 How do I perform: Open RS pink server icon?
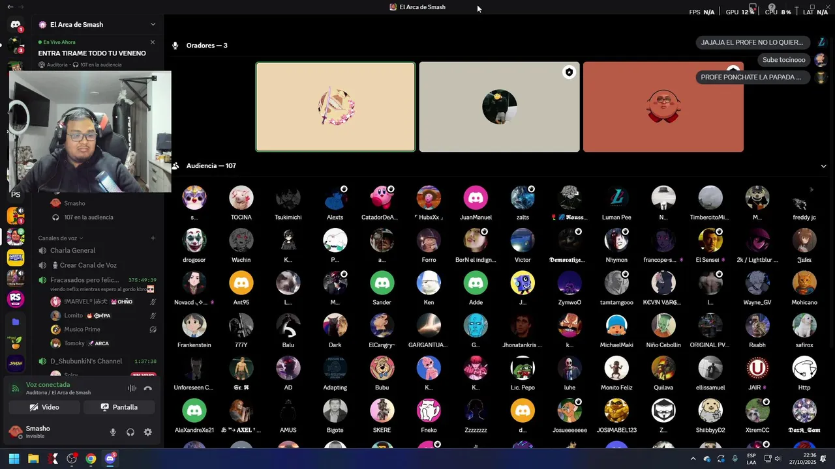point(16,299)
